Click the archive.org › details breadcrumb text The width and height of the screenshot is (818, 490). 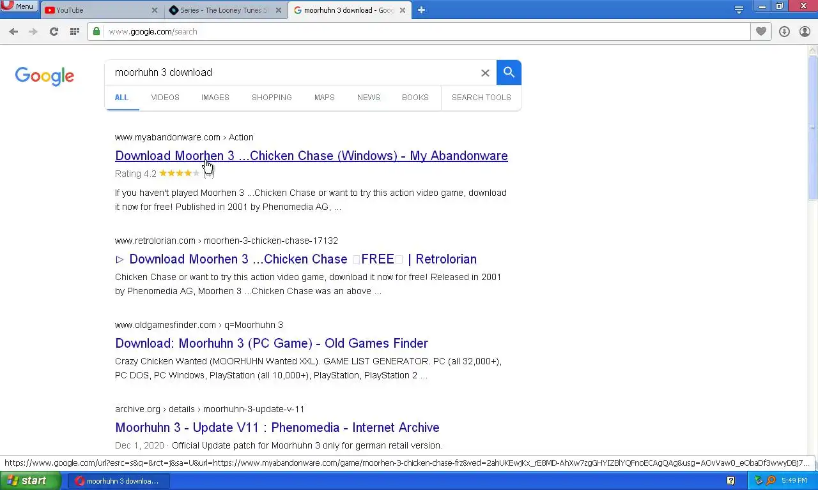(210, 409)
